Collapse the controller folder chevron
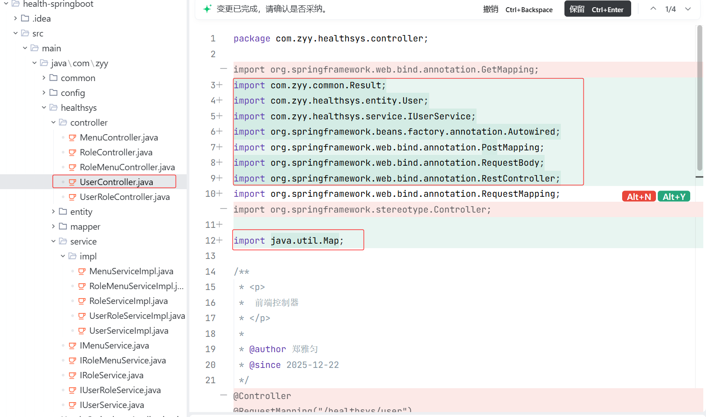The height and width of the screenshot is (417, 706). 53,122
